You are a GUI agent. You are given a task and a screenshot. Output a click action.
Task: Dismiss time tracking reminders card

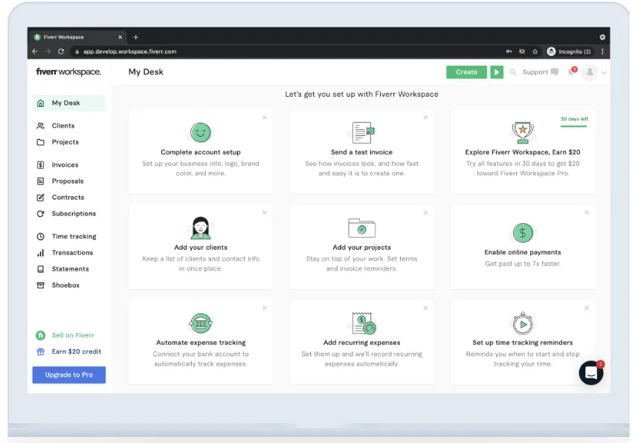pos(587,308)
